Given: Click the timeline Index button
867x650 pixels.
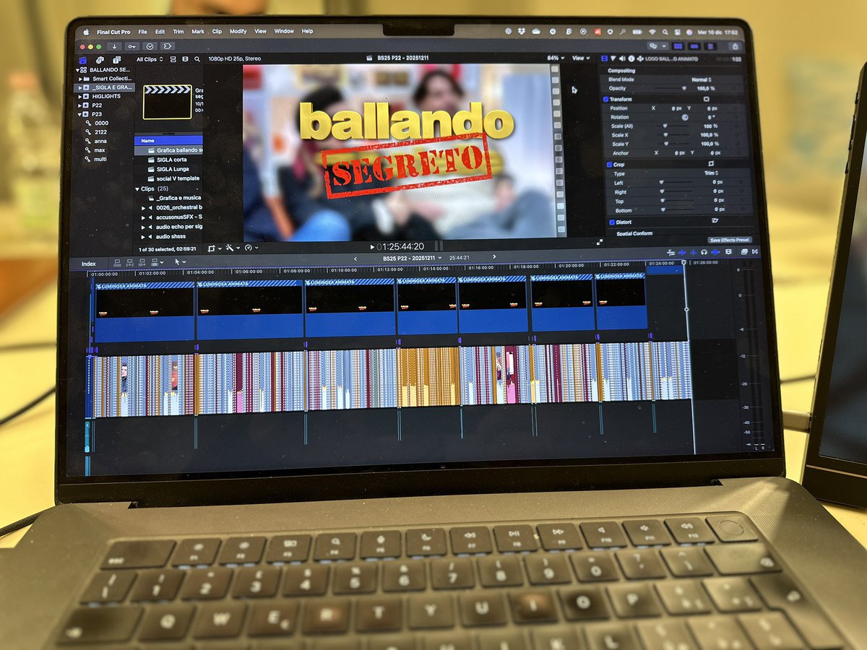Looking at the screenshot, I should [x=88, y=264].
